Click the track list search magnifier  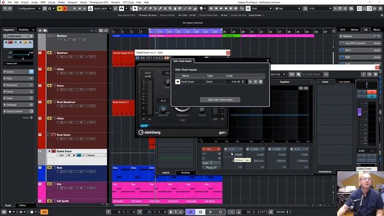point(106,31)
